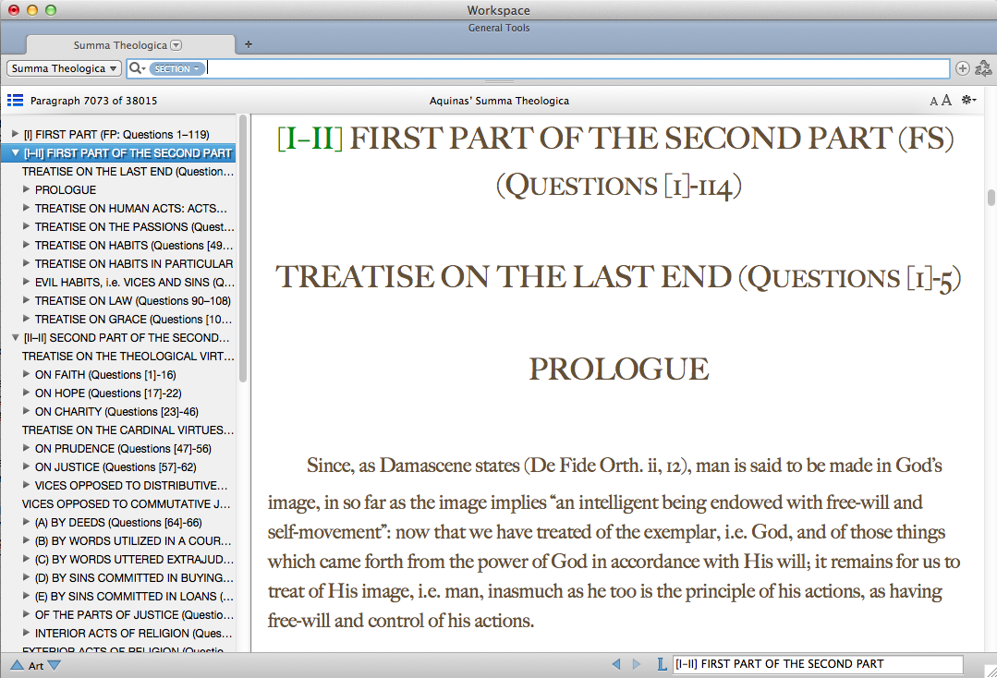Viewport: 997px width, 678px height.
Task: Click the add-to-search plus icon
Action: 963,68
